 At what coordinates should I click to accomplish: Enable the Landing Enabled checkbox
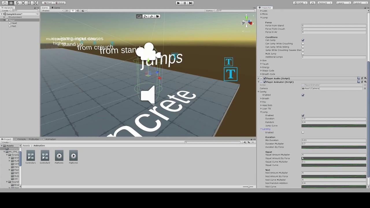[x=303, y=133]
